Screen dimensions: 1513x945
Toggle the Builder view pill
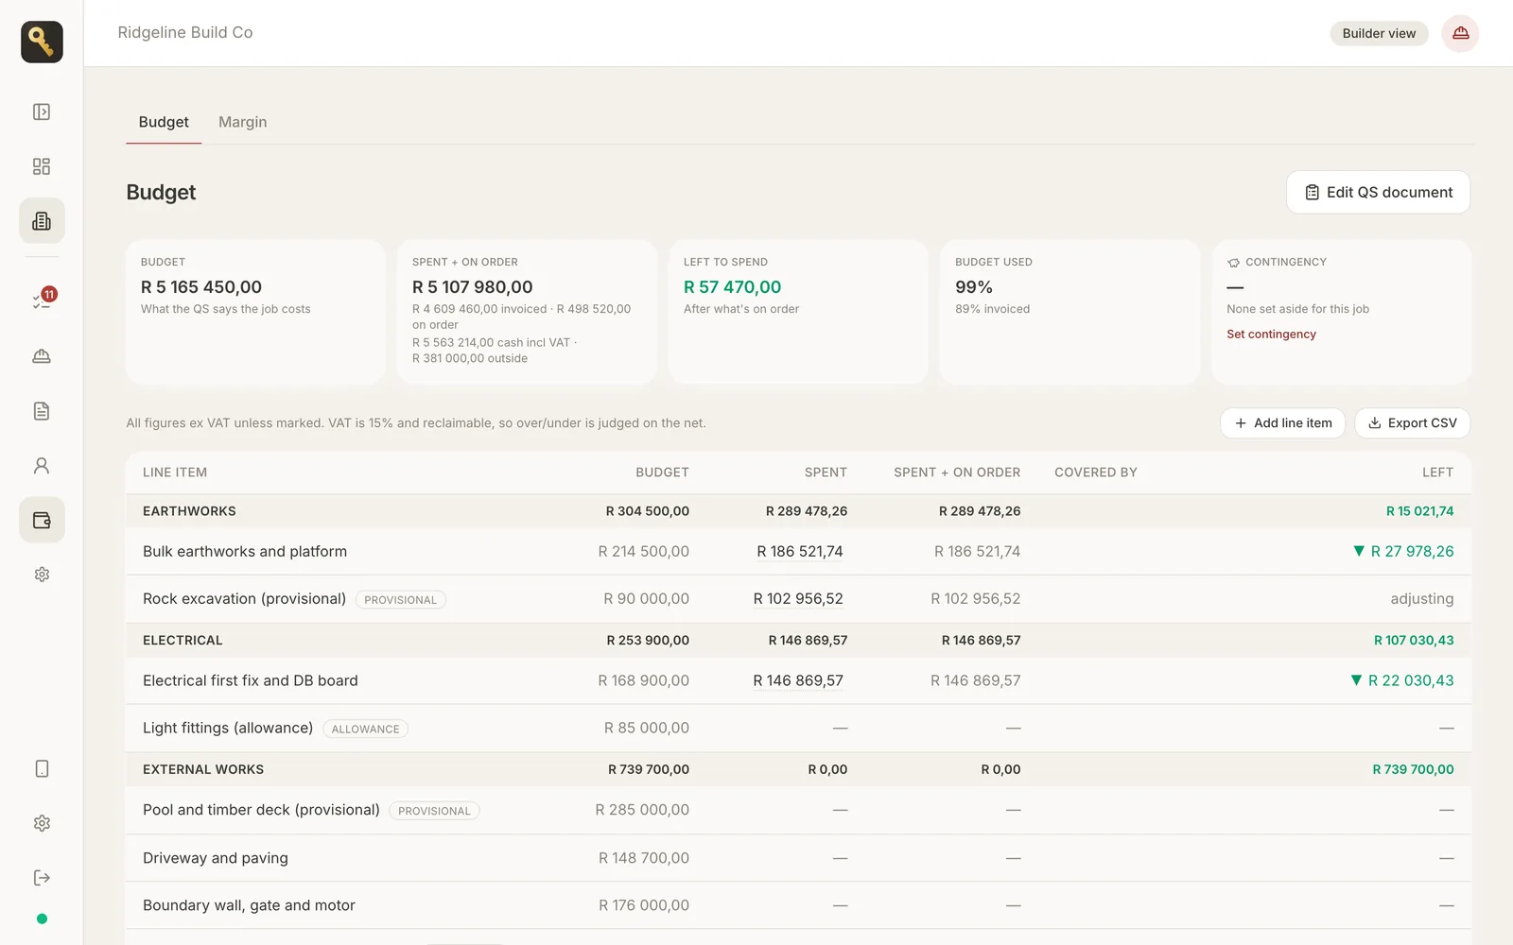pos(1379,33)
